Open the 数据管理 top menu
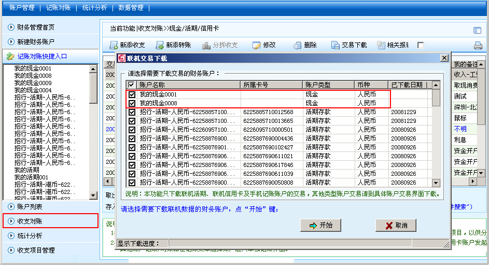Viewport: 489px width, 265px height. 131,8
